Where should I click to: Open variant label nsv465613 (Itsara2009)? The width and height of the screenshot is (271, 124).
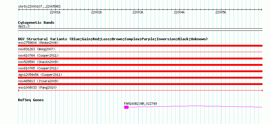click(38, 81)
